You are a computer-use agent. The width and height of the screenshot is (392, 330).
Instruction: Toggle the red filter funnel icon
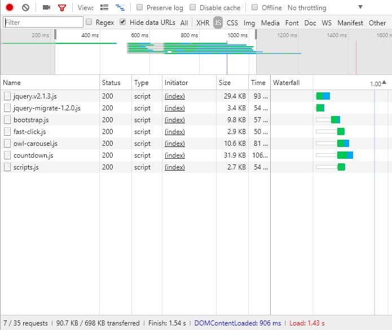(x=62, y=8)
